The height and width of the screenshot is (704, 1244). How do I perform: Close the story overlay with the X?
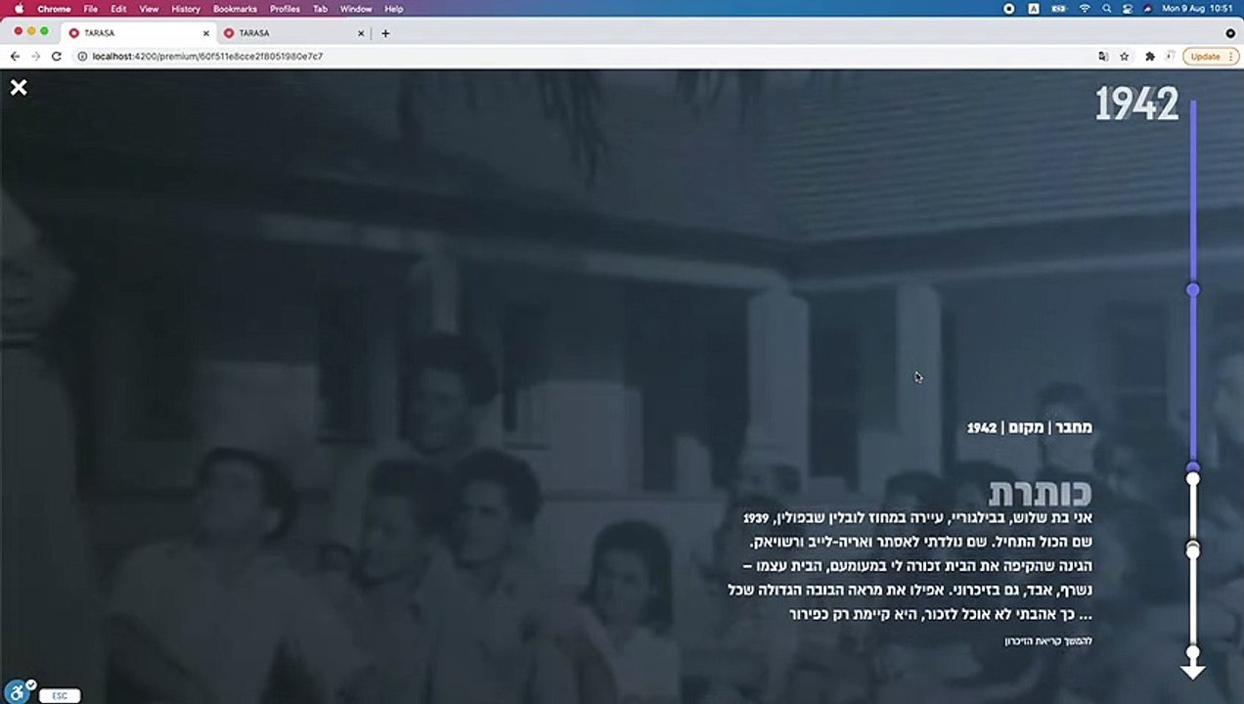19,88
